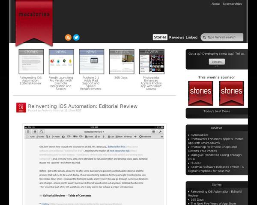Open the About page
This screenshot has width=257, height=205.
(215, 4)
